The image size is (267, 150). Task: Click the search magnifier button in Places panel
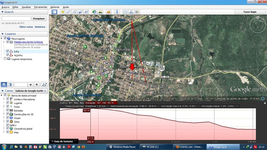tap(4, 85)
